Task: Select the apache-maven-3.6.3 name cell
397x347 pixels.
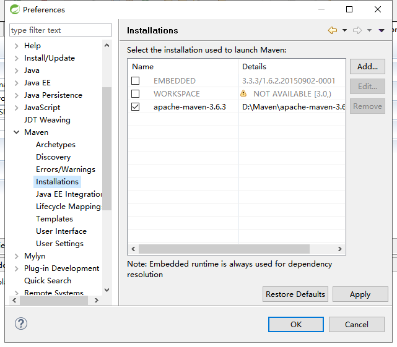Action: pyautogui.click(x=190, y=107)
